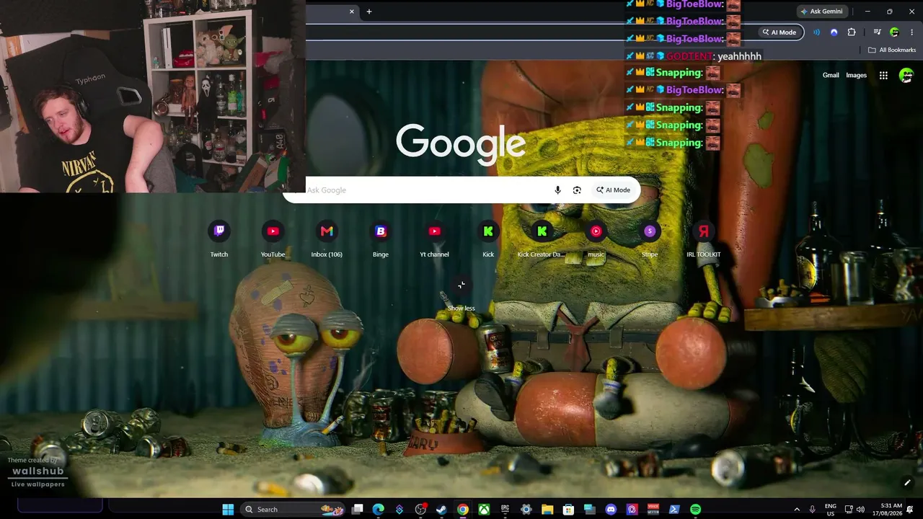The image size is (923, 519).
Task: Open the Yt channel shortcut
Action: coord(434,239)
